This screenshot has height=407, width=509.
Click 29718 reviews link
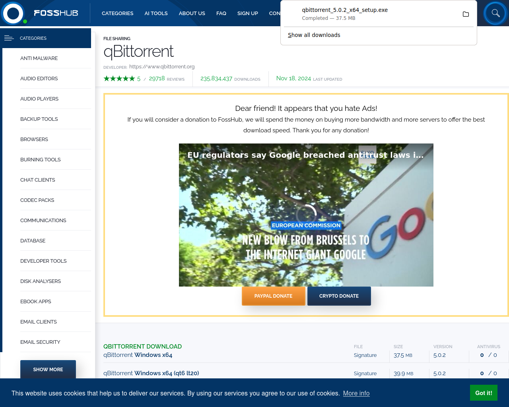[167, 79]
